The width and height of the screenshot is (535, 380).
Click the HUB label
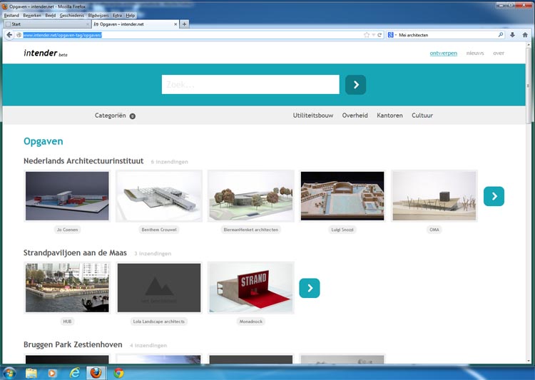pyautogui.click(x=67, y=322)
